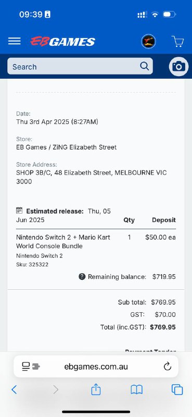Open the shopping cart
The height and width of the screenshot is (417, 192).
point(177,42)
